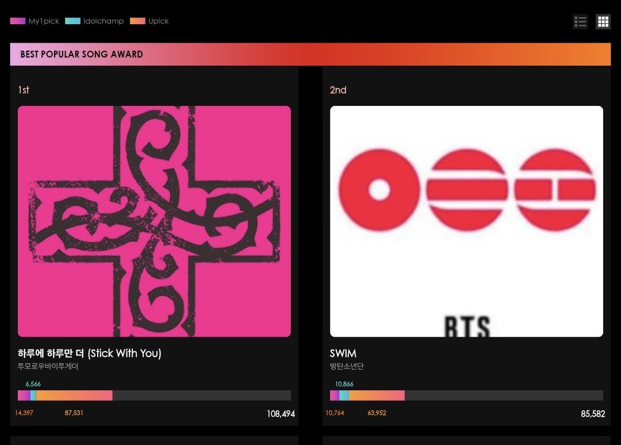Screen dimensions: 621x445
Task: Click Idolchamp vote count 6,566
Action: pos(33,384)
